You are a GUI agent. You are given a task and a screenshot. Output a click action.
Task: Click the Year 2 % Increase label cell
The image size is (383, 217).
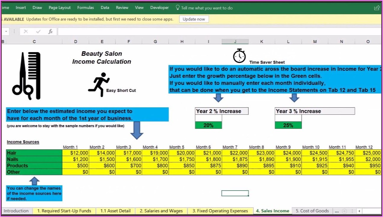222,111
